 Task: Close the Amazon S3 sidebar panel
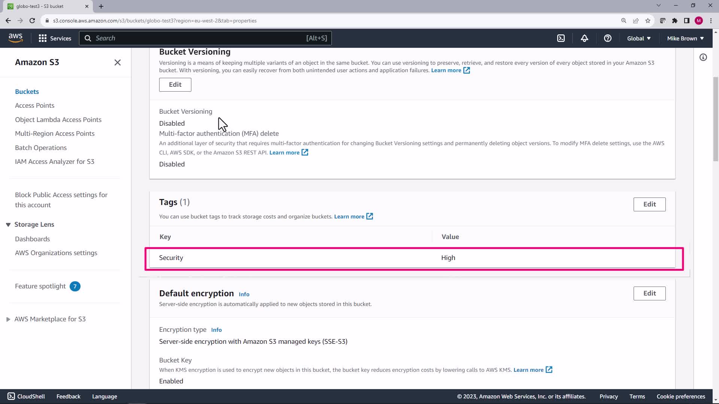(x=117, y=62)
